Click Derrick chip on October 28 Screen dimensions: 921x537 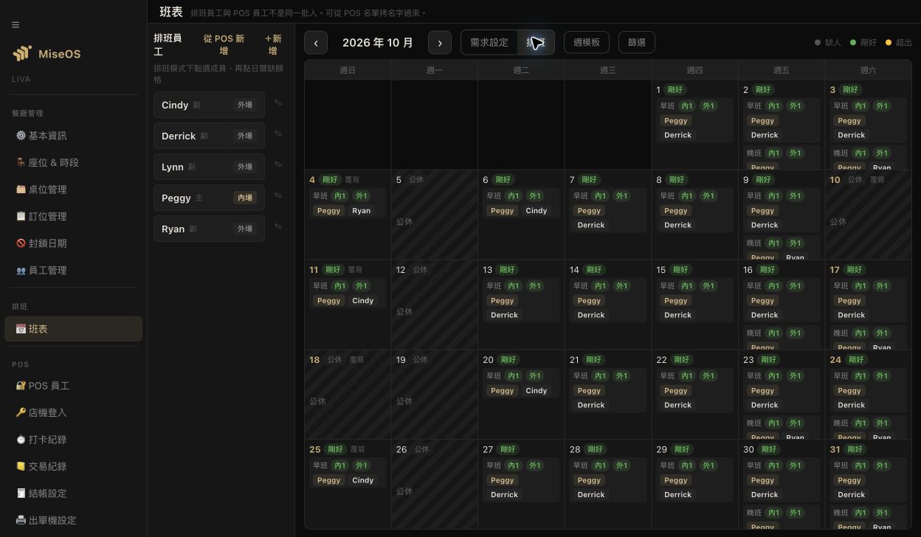(591, 495)
